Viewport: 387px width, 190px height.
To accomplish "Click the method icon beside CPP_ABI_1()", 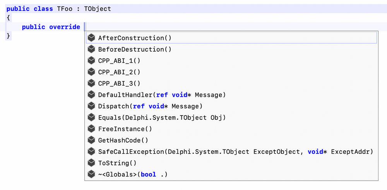I will coord(91,61).
